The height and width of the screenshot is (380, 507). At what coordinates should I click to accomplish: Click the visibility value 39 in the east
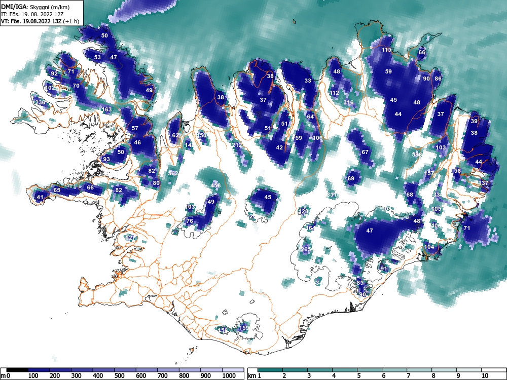[474, 121]
